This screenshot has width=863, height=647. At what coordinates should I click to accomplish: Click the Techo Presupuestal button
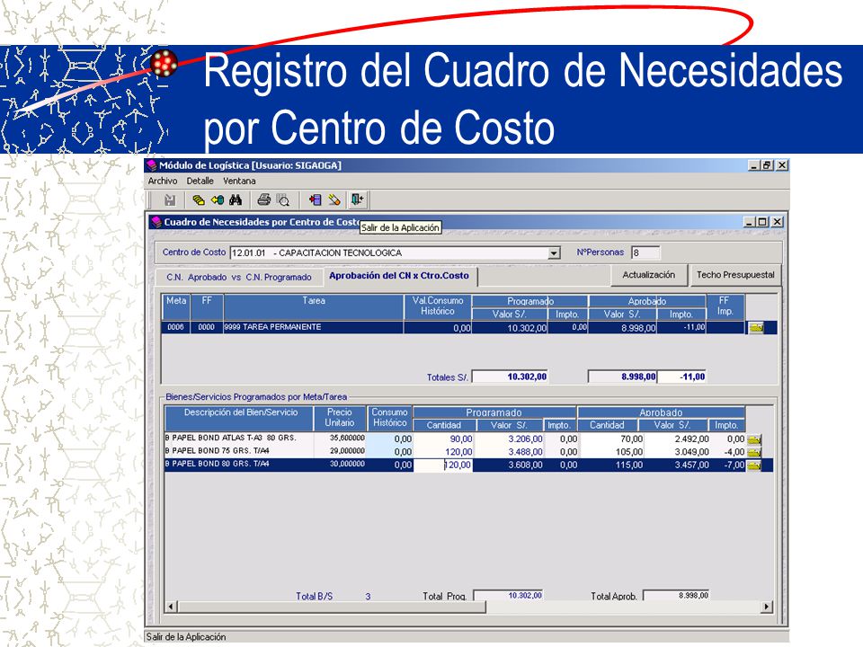pyautogui.click(x=735, y=275)
